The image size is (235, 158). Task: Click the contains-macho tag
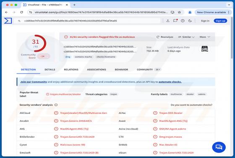(84, 57)
